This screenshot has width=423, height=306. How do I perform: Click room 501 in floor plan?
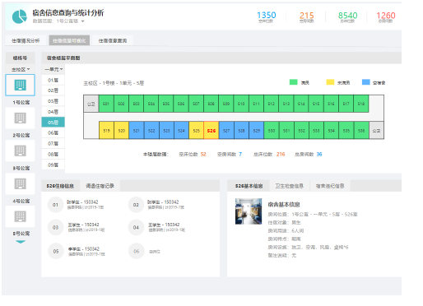(x=106, y=104)
